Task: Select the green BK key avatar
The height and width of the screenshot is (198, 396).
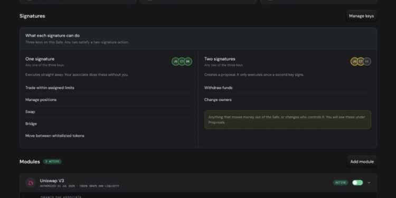Action: [x=188, y=61]
